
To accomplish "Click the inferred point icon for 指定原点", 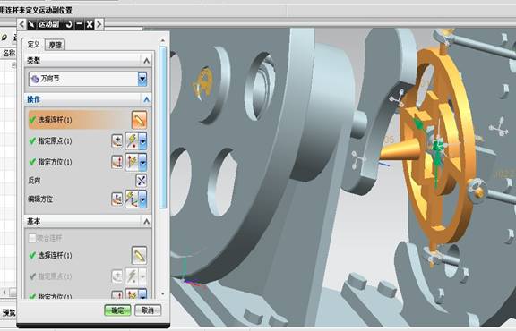I will 132,140.
